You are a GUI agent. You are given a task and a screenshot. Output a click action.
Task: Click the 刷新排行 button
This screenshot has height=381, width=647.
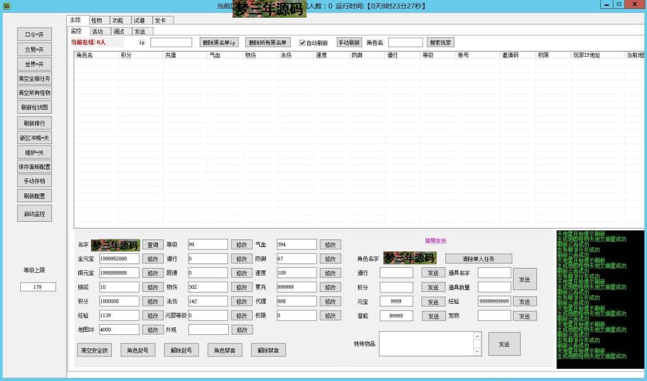click(x=34, y=123)
